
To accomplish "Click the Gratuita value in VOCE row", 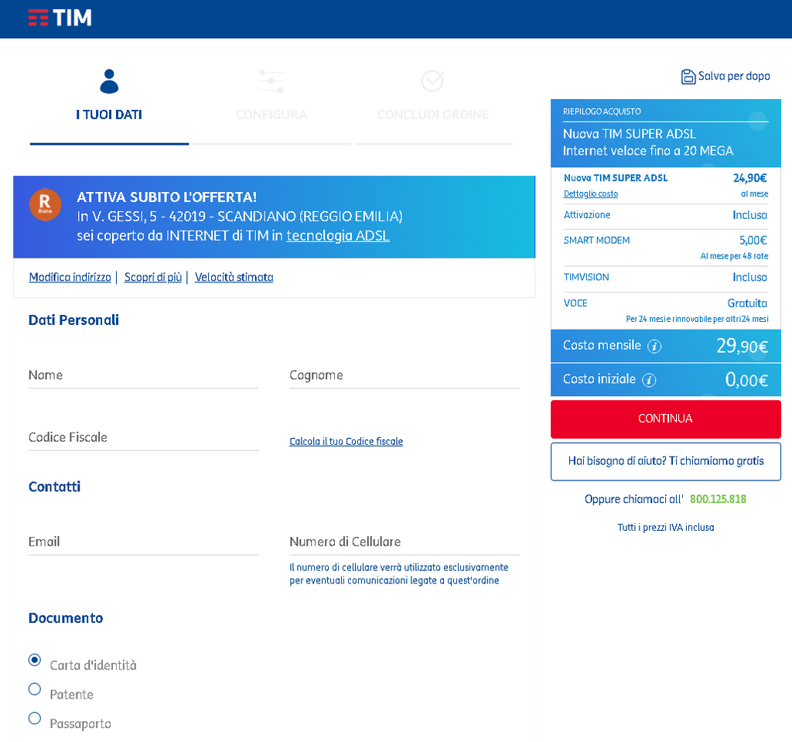I will pyautogui.click(x=747, y=303).
